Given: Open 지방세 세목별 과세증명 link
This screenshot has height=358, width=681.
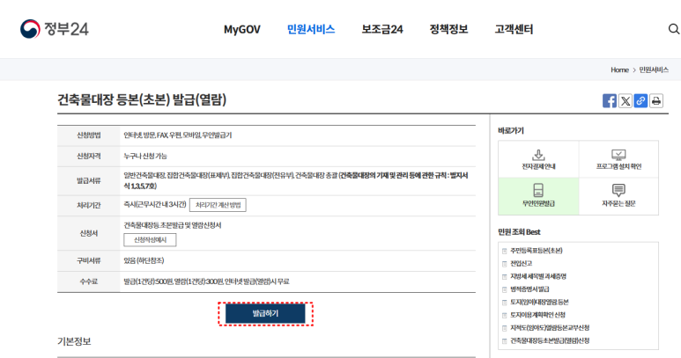Looking at the screenshot, I should click(x=538, y=276).
